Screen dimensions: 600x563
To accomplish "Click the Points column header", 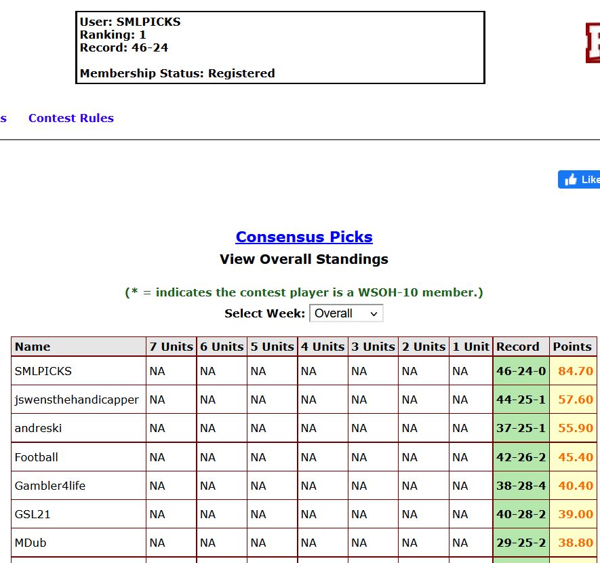I will point(573,347).
